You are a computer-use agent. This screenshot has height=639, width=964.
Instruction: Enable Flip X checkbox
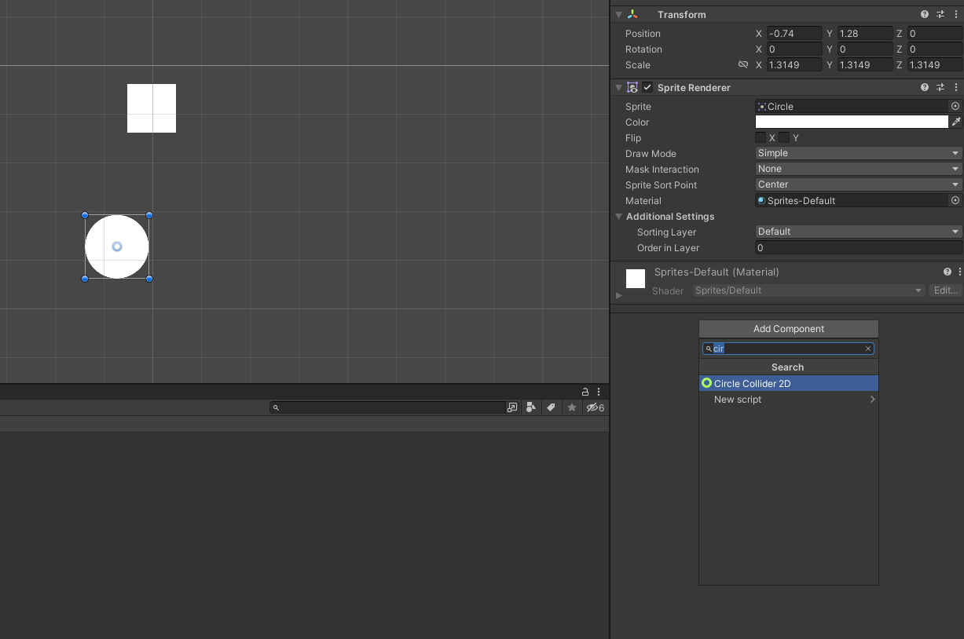point(761,137)
